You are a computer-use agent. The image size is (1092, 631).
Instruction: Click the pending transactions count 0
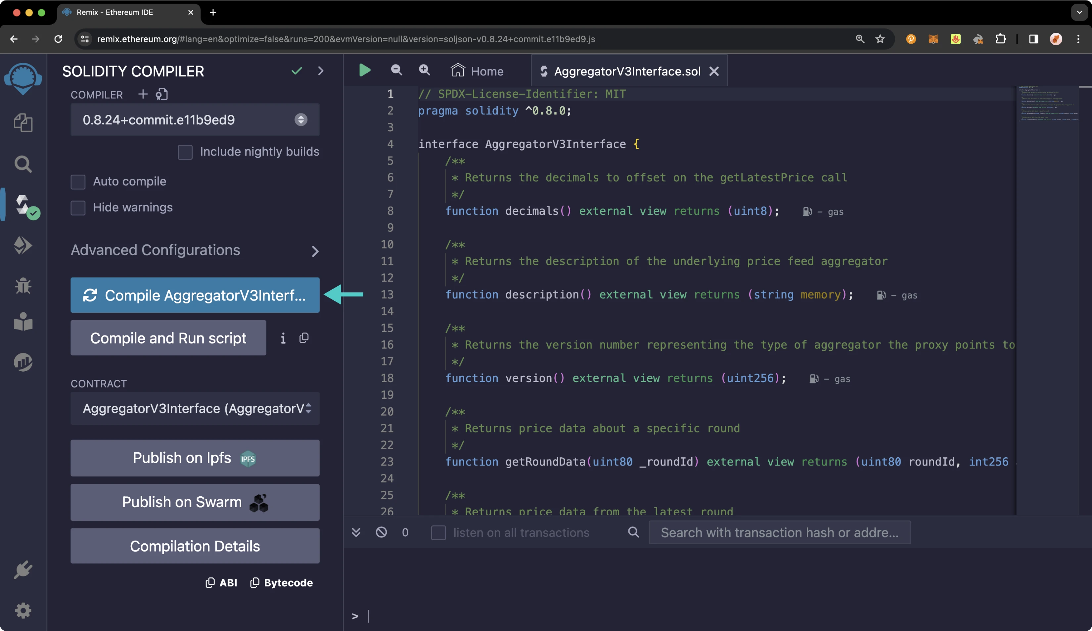405,533
